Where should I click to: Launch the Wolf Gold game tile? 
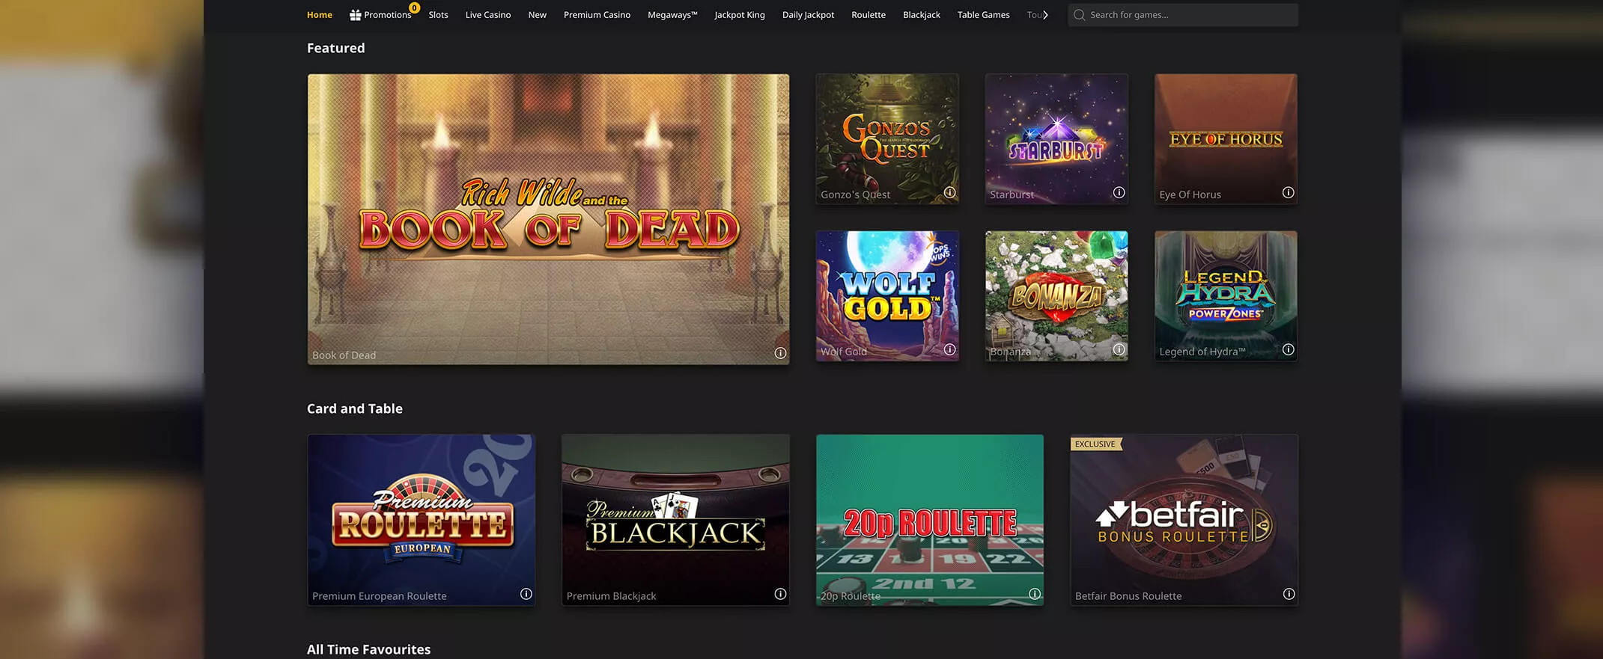point(887,295)
